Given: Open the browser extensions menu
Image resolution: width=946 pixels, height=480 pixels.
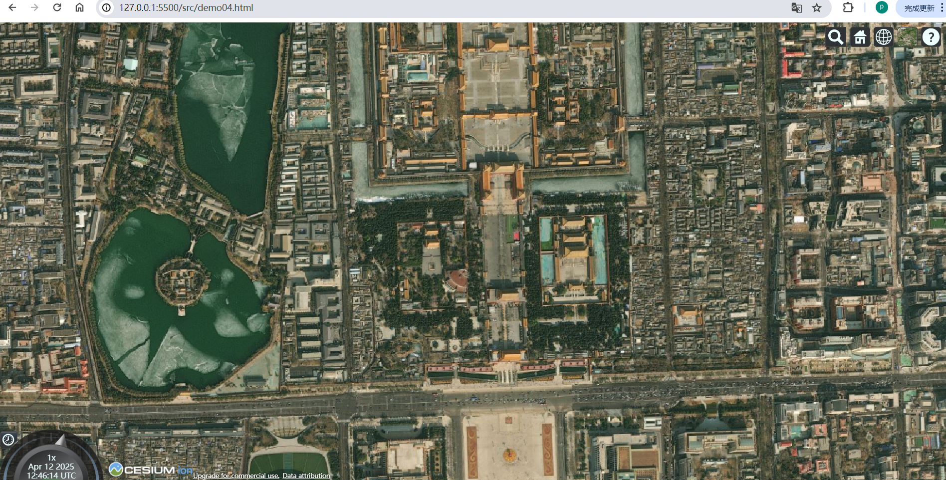Looking at the screenshot, I should [848, 7].
